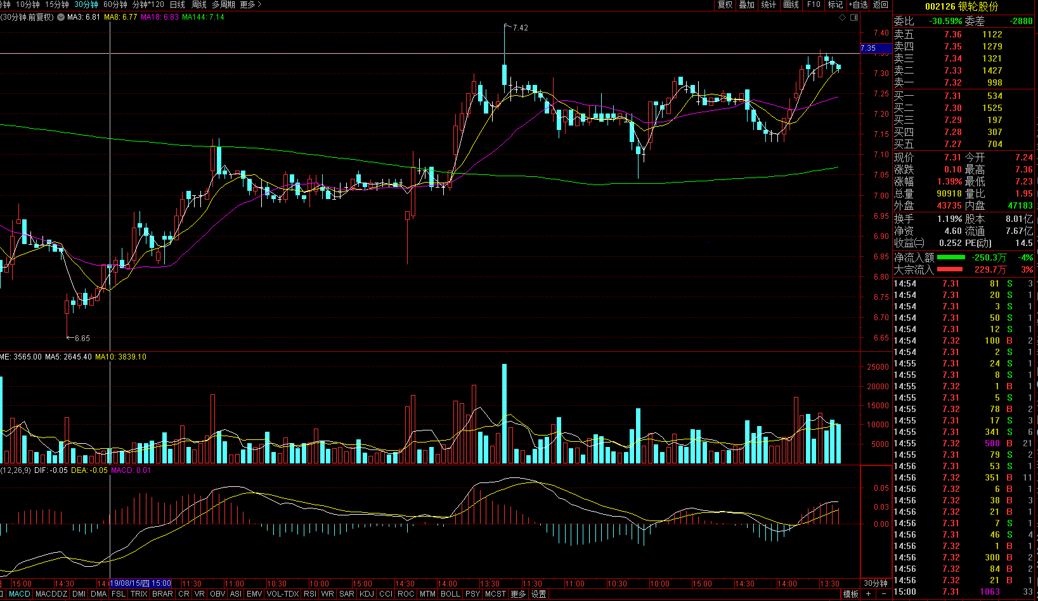Click the 复权 toolbar button

tap(725, 4)
